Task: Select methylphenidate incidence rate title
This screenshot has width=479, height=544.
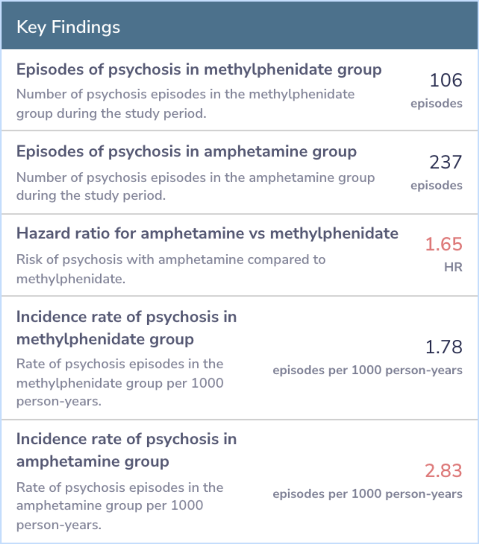Action: pyautogui.click(x=126, y=328)
